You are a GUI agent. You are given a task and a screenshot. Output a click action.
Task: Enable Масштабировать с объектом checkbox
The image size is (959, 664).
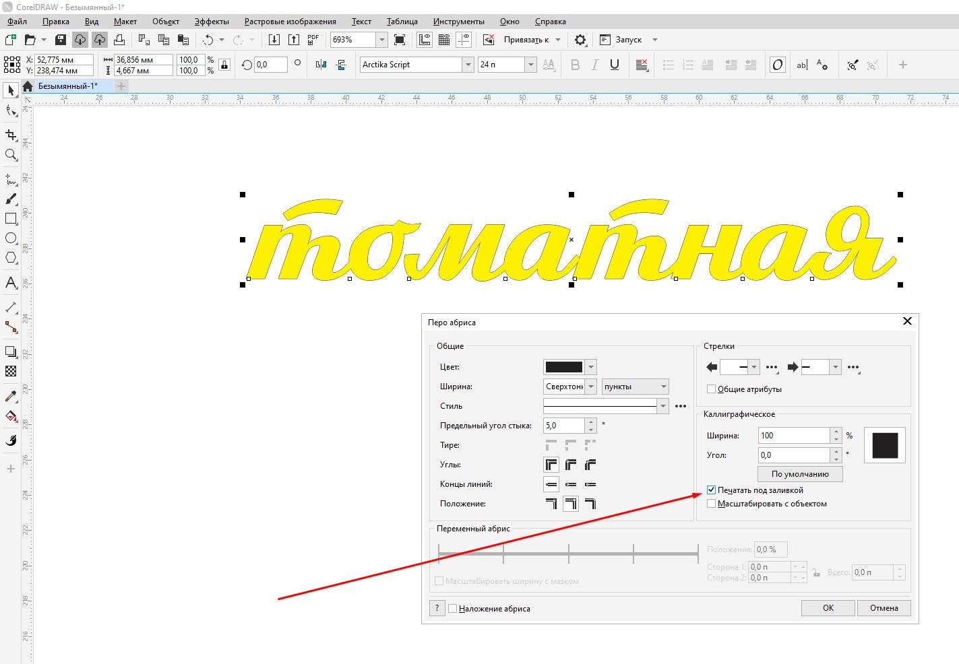711,504
